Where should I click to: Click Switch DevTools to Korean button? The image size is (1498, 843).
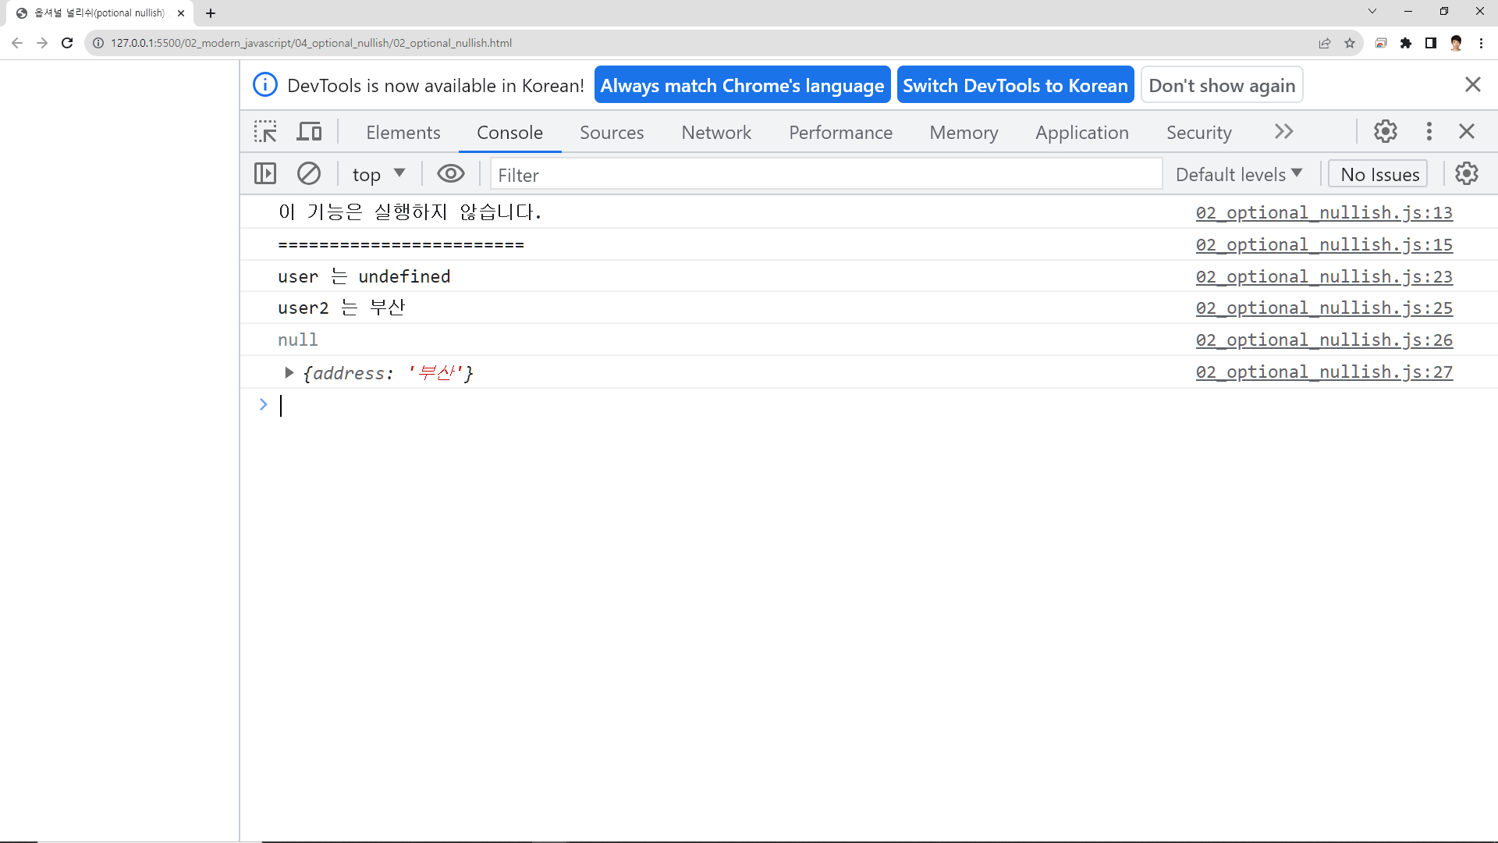point(1014,85)
